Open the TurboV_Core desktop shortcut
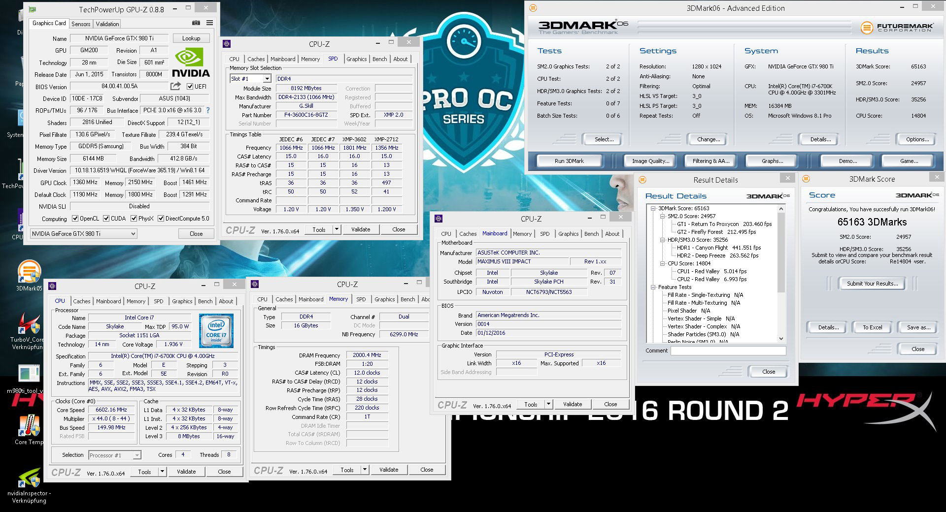This screenshot has width=946, height=512. 28,331
